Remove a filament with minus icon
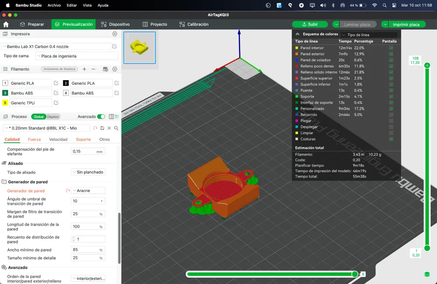This screenshot has height=284, width=437. (94, 69)
